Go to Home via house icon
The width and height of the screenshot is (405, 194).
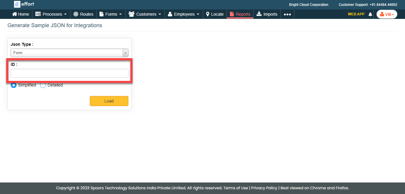pyautogui.click(x=15, y=14)
